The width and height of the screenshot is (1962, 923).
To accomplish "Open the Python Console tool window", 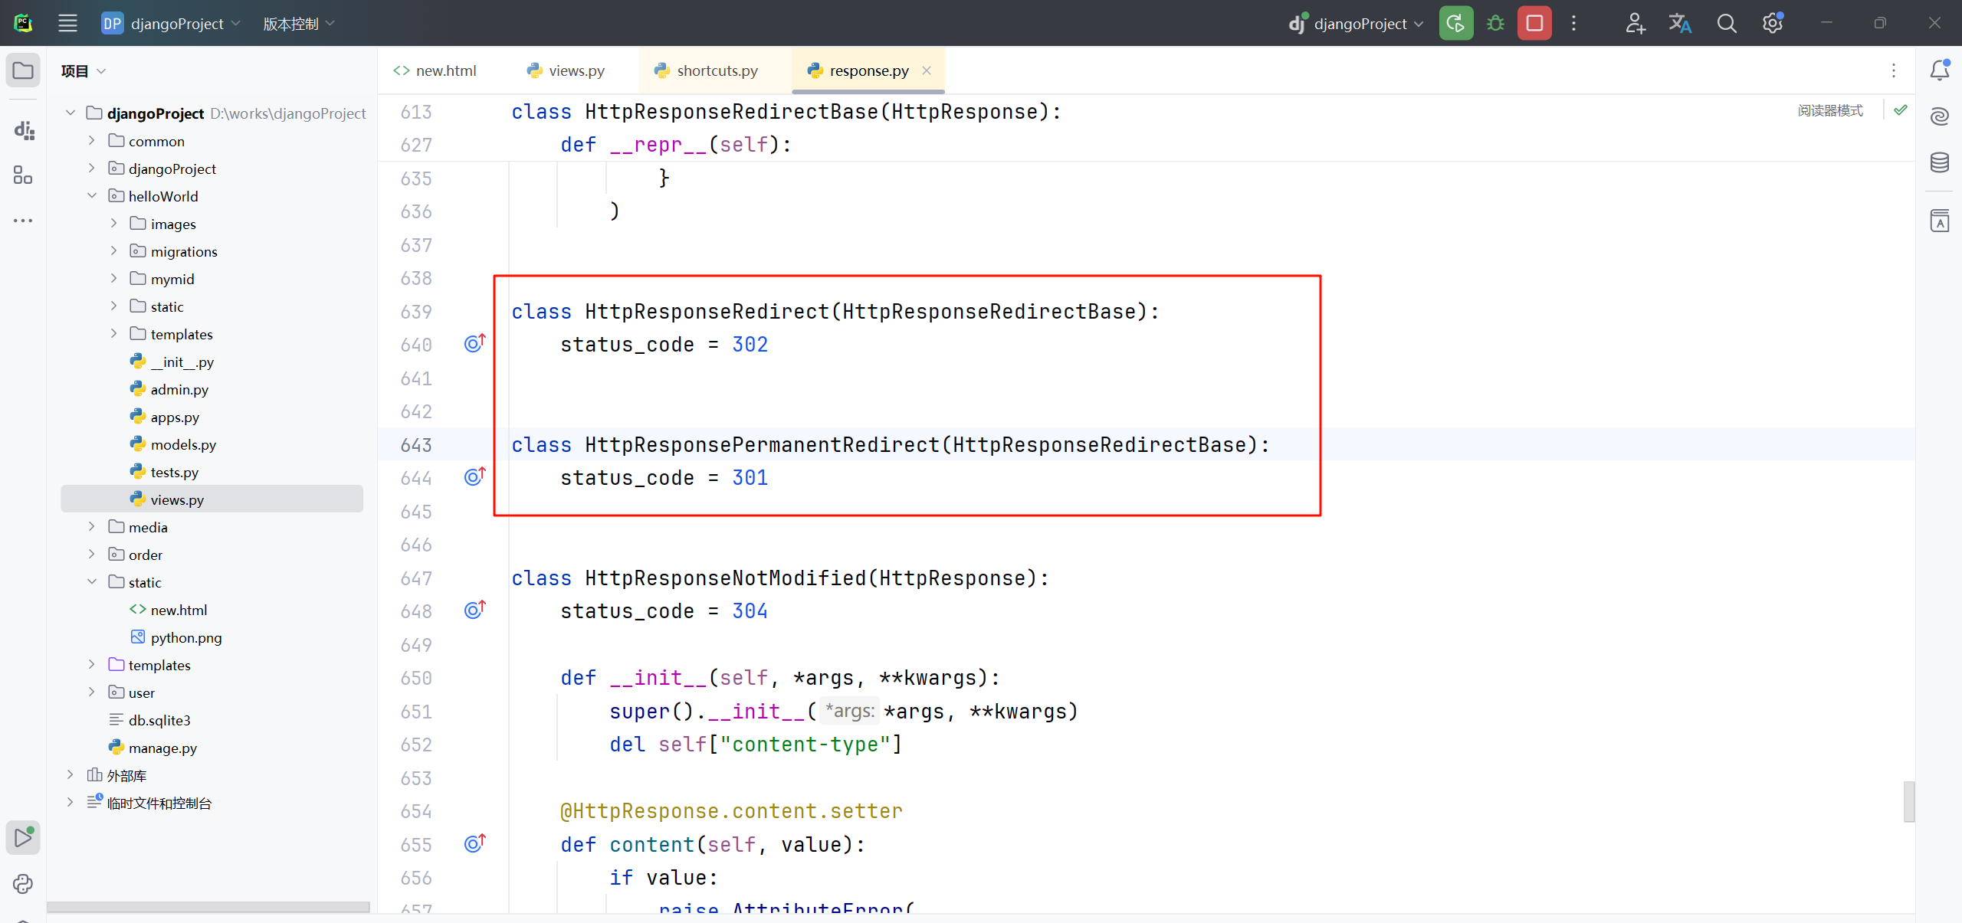I will pos(23,883).
